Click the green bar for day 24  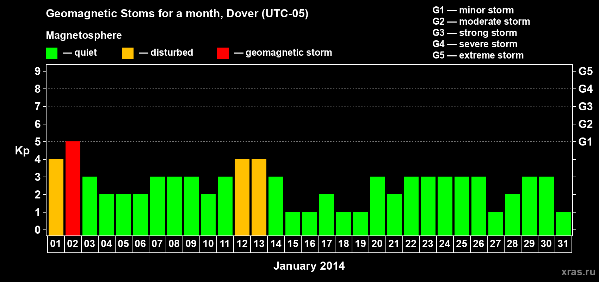click(x=445, y=206)
